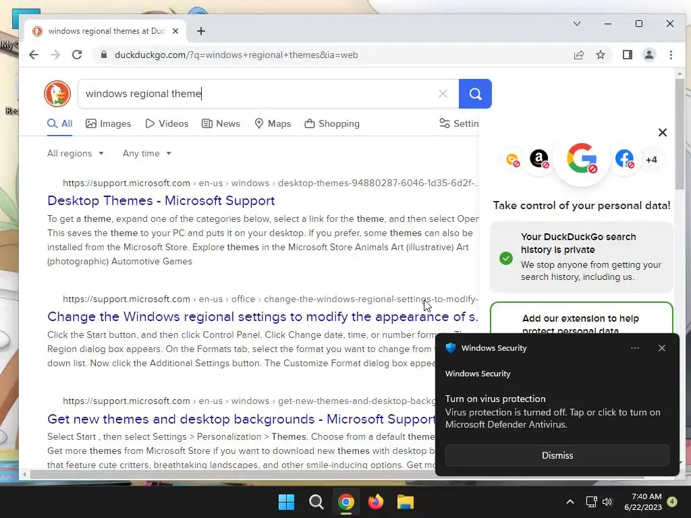The width and height of the screenshot is (691, 518).
Task: Open taskbar Search
Action: [x=316, y=502]
